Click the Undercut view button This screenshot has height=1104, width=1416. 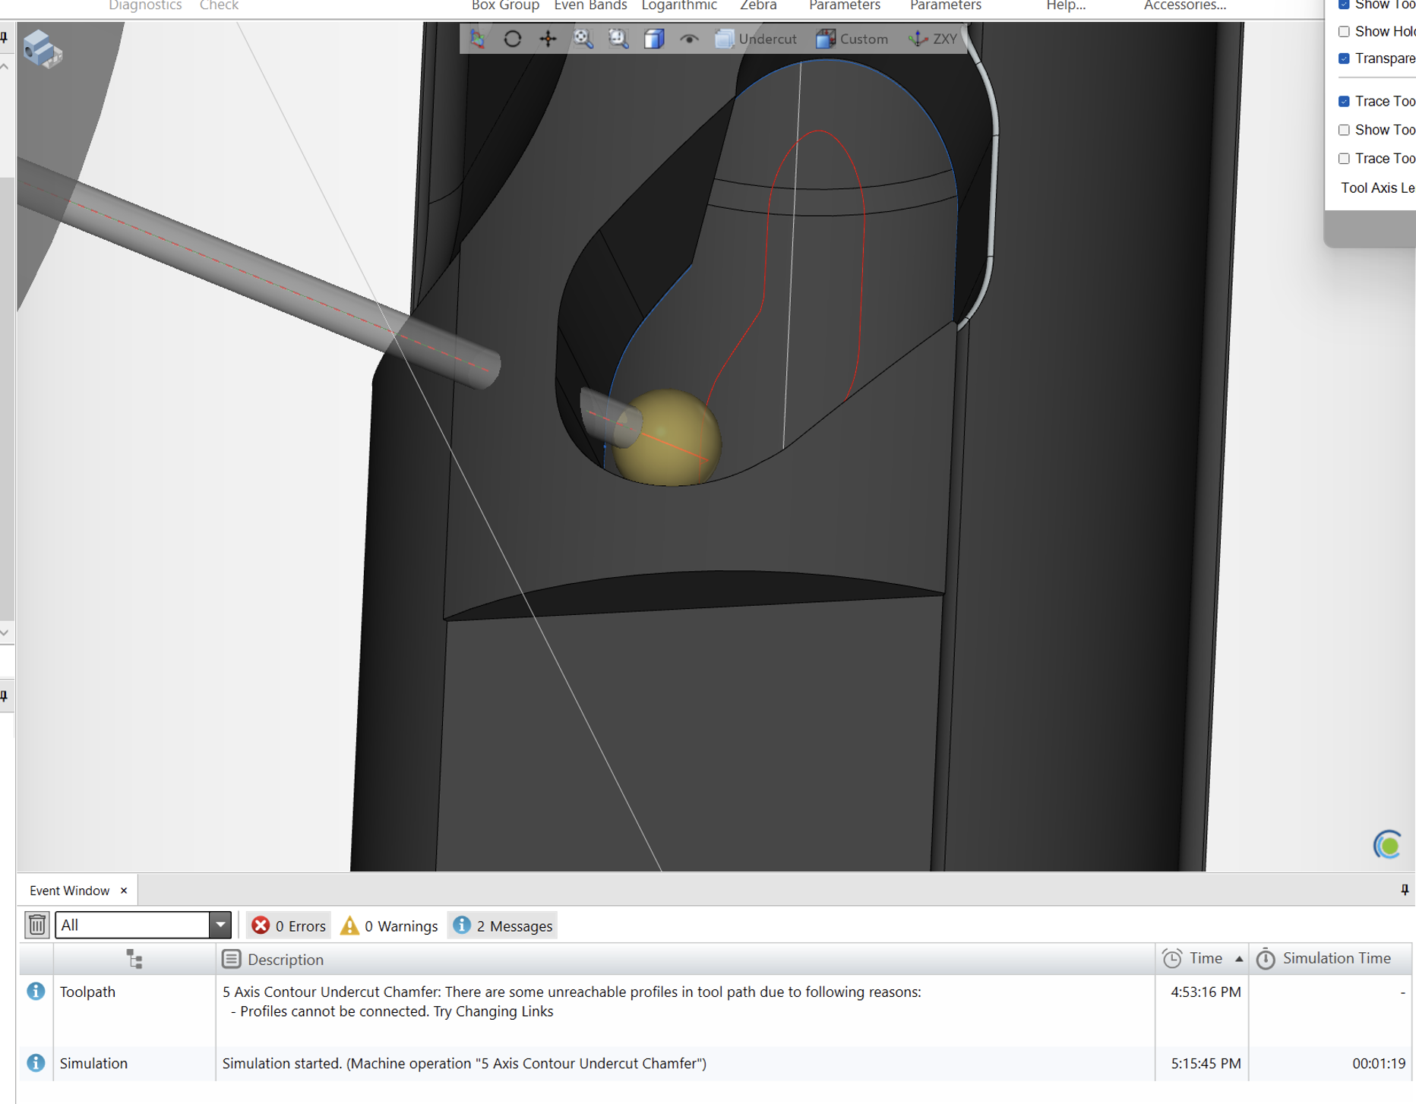click(x=756, y=39)
